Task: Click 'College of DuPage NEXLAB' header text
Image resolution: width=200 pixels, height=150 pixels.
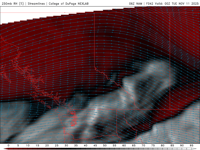Action: (68, 3)
